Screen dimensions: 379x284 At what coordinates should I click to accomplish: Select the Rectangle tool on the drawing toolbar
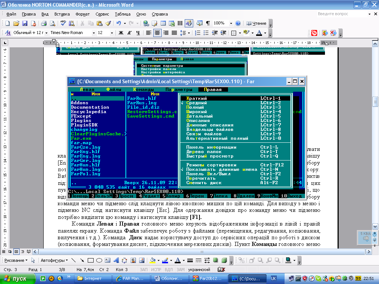pos(91,260)
